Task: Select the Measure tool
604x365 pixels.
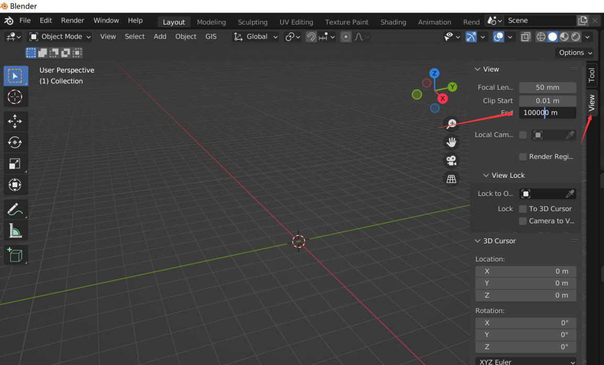Action: click(x=15, y=231)
